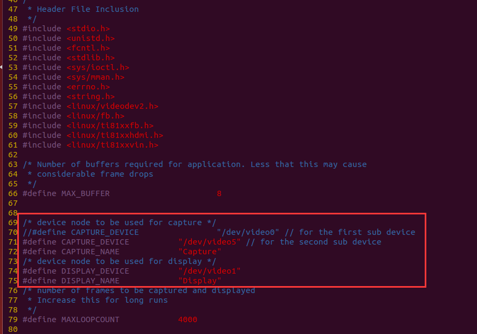Click the "Capture" string literal
The height and width of the screenshot is (334, 477).
tap(199, 252)
